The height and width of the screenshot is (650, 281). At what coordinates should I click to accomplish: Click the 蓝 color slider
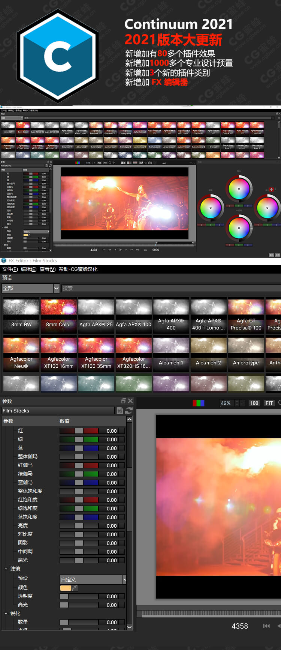[x=79, y=448]
